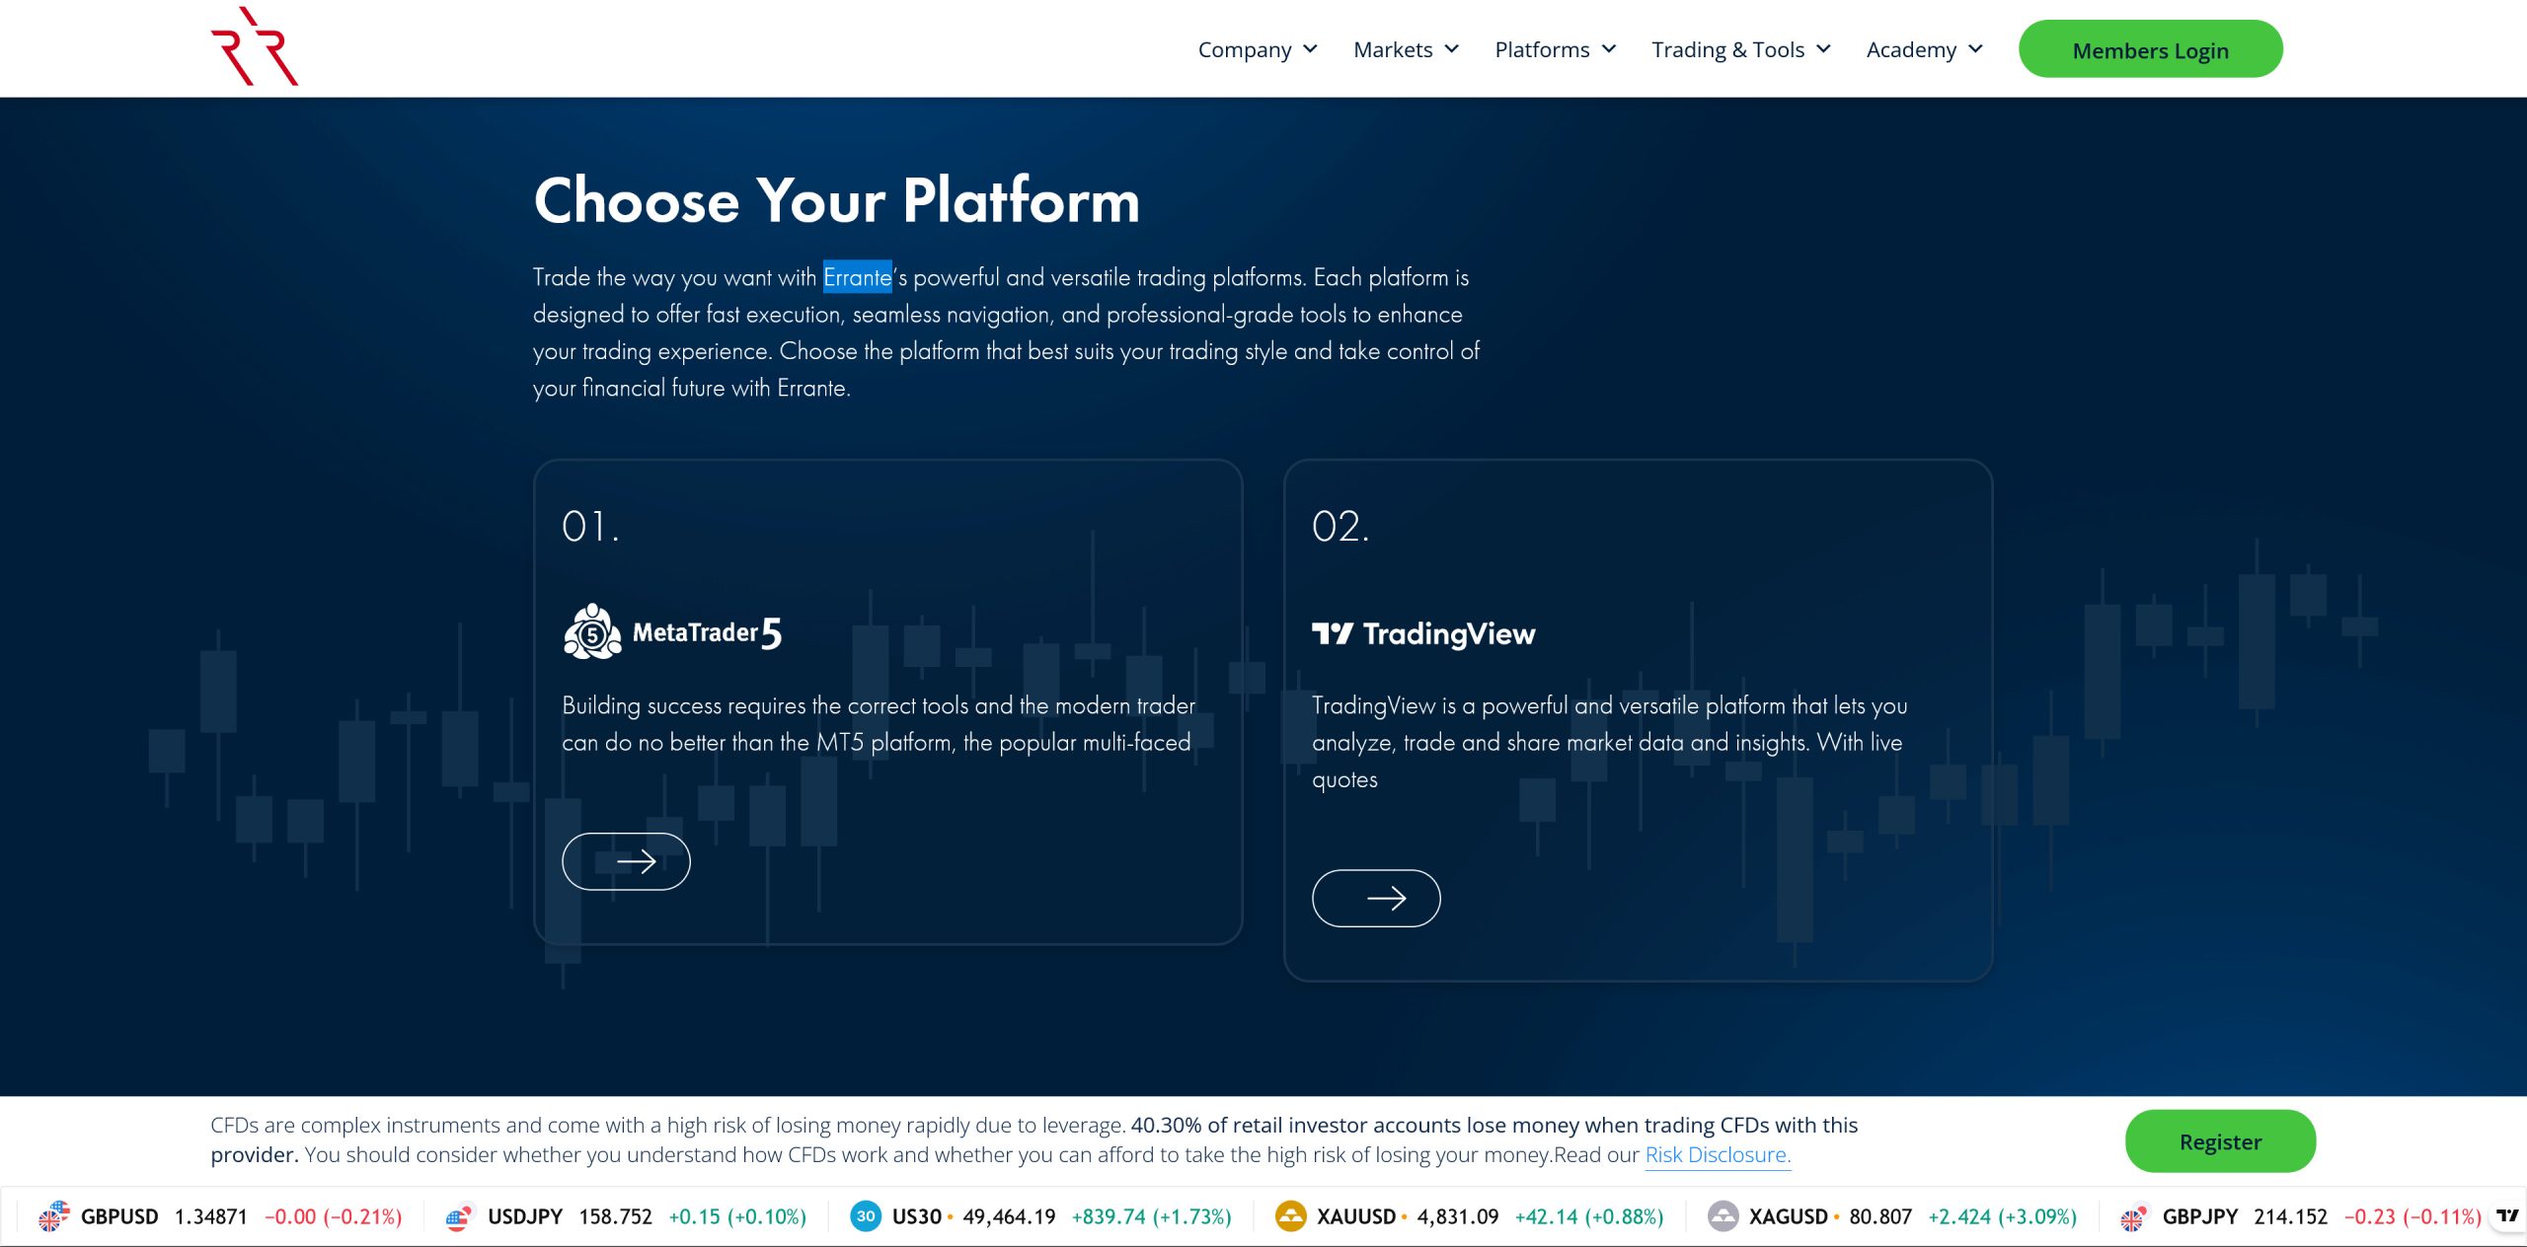Open TradingView card arrow button
Image resolution: width=2527 pixels, height=1247 pixels.
click(x=1375, y=898)
